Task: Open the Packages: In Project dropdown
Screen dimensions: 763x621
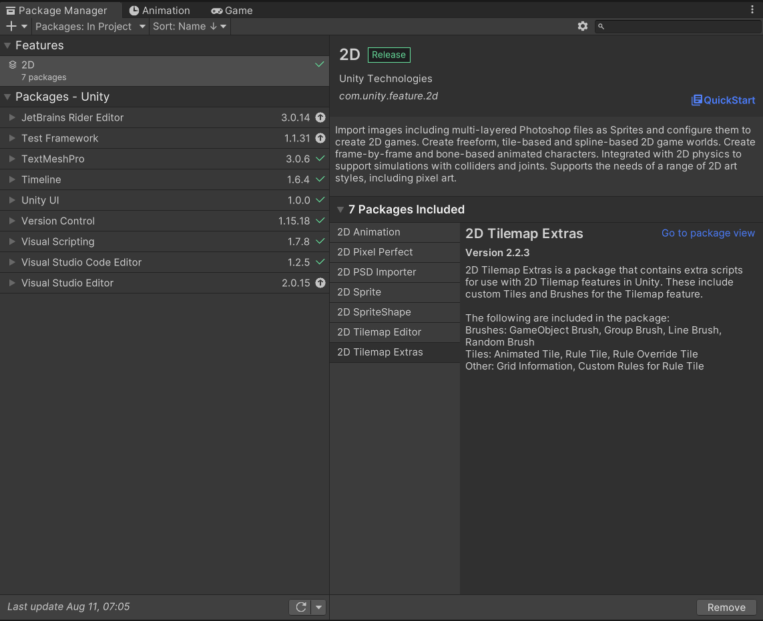Action: (x=91, y=26)
